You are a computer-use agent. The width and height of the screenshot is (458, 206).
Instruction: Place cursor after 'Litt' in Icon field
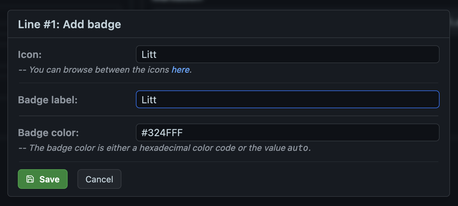[157, 55]
